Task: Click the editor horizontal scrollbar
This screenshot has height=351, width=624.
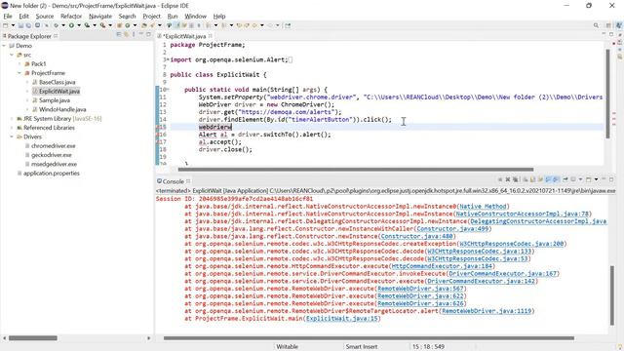Action: click(x=356, y=169)
